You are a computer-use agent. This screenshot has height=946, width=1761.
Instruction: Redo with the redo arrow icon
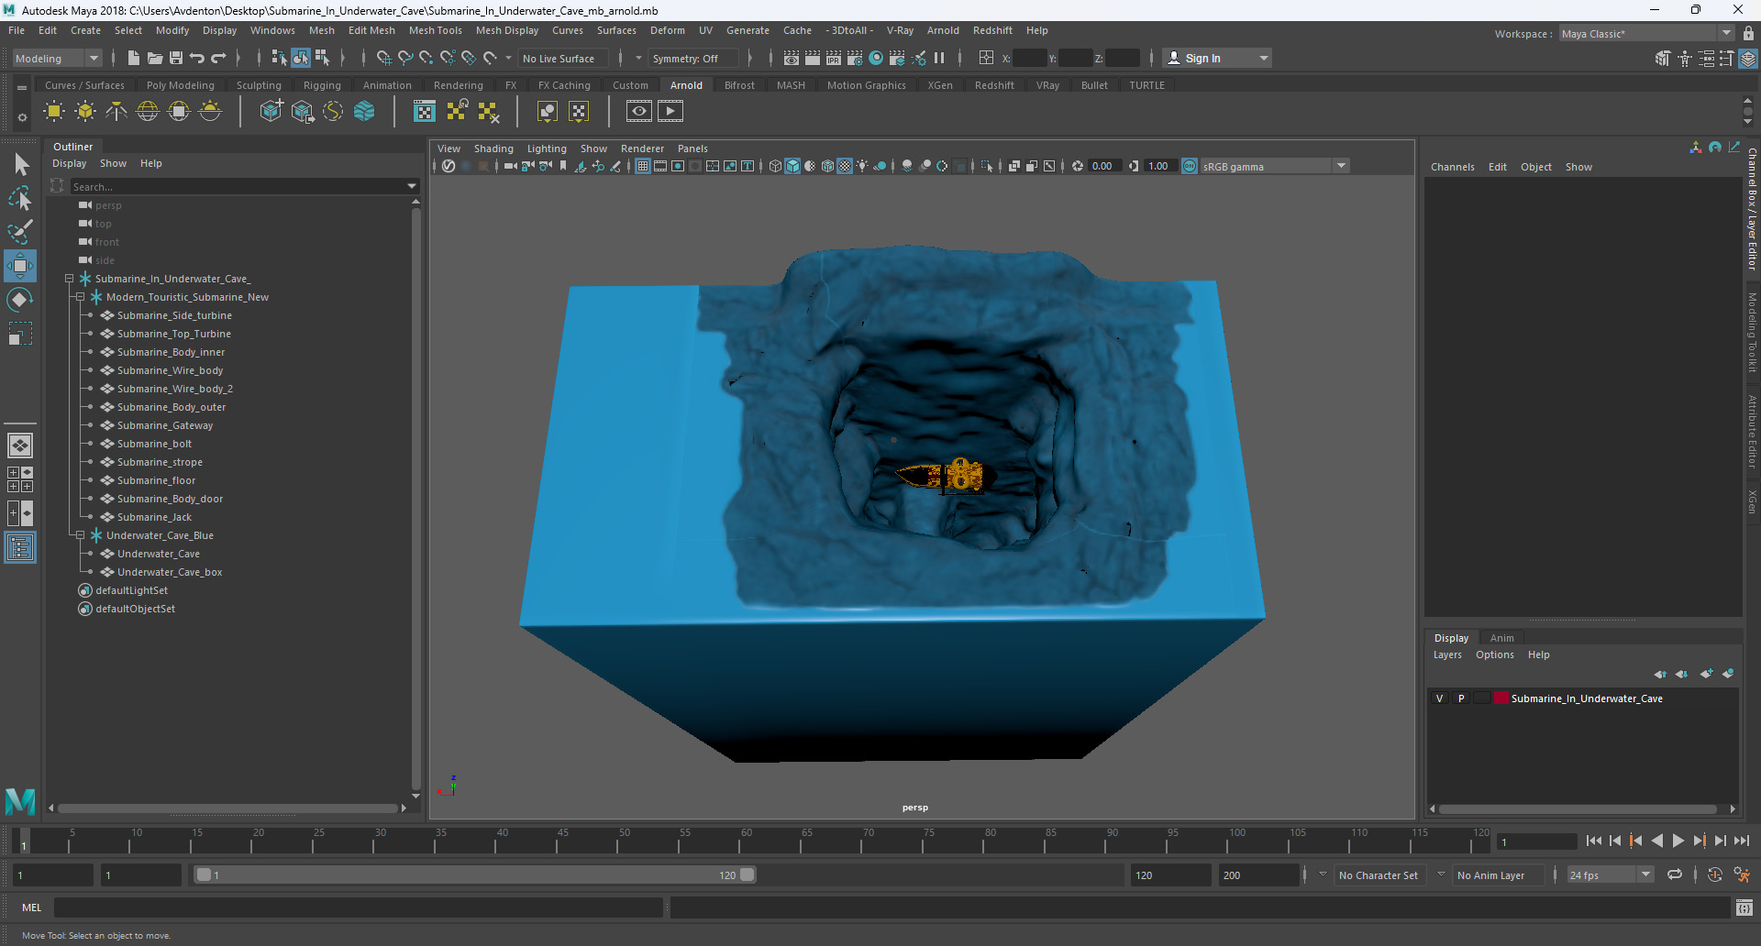[218, 58]
